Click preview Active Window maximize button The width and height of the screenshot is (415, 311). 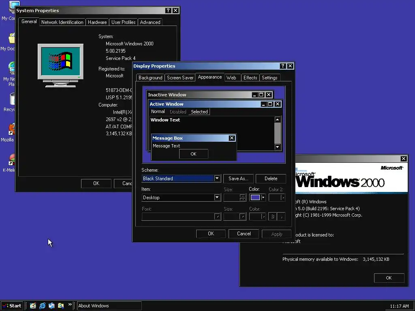click(270, 104)
